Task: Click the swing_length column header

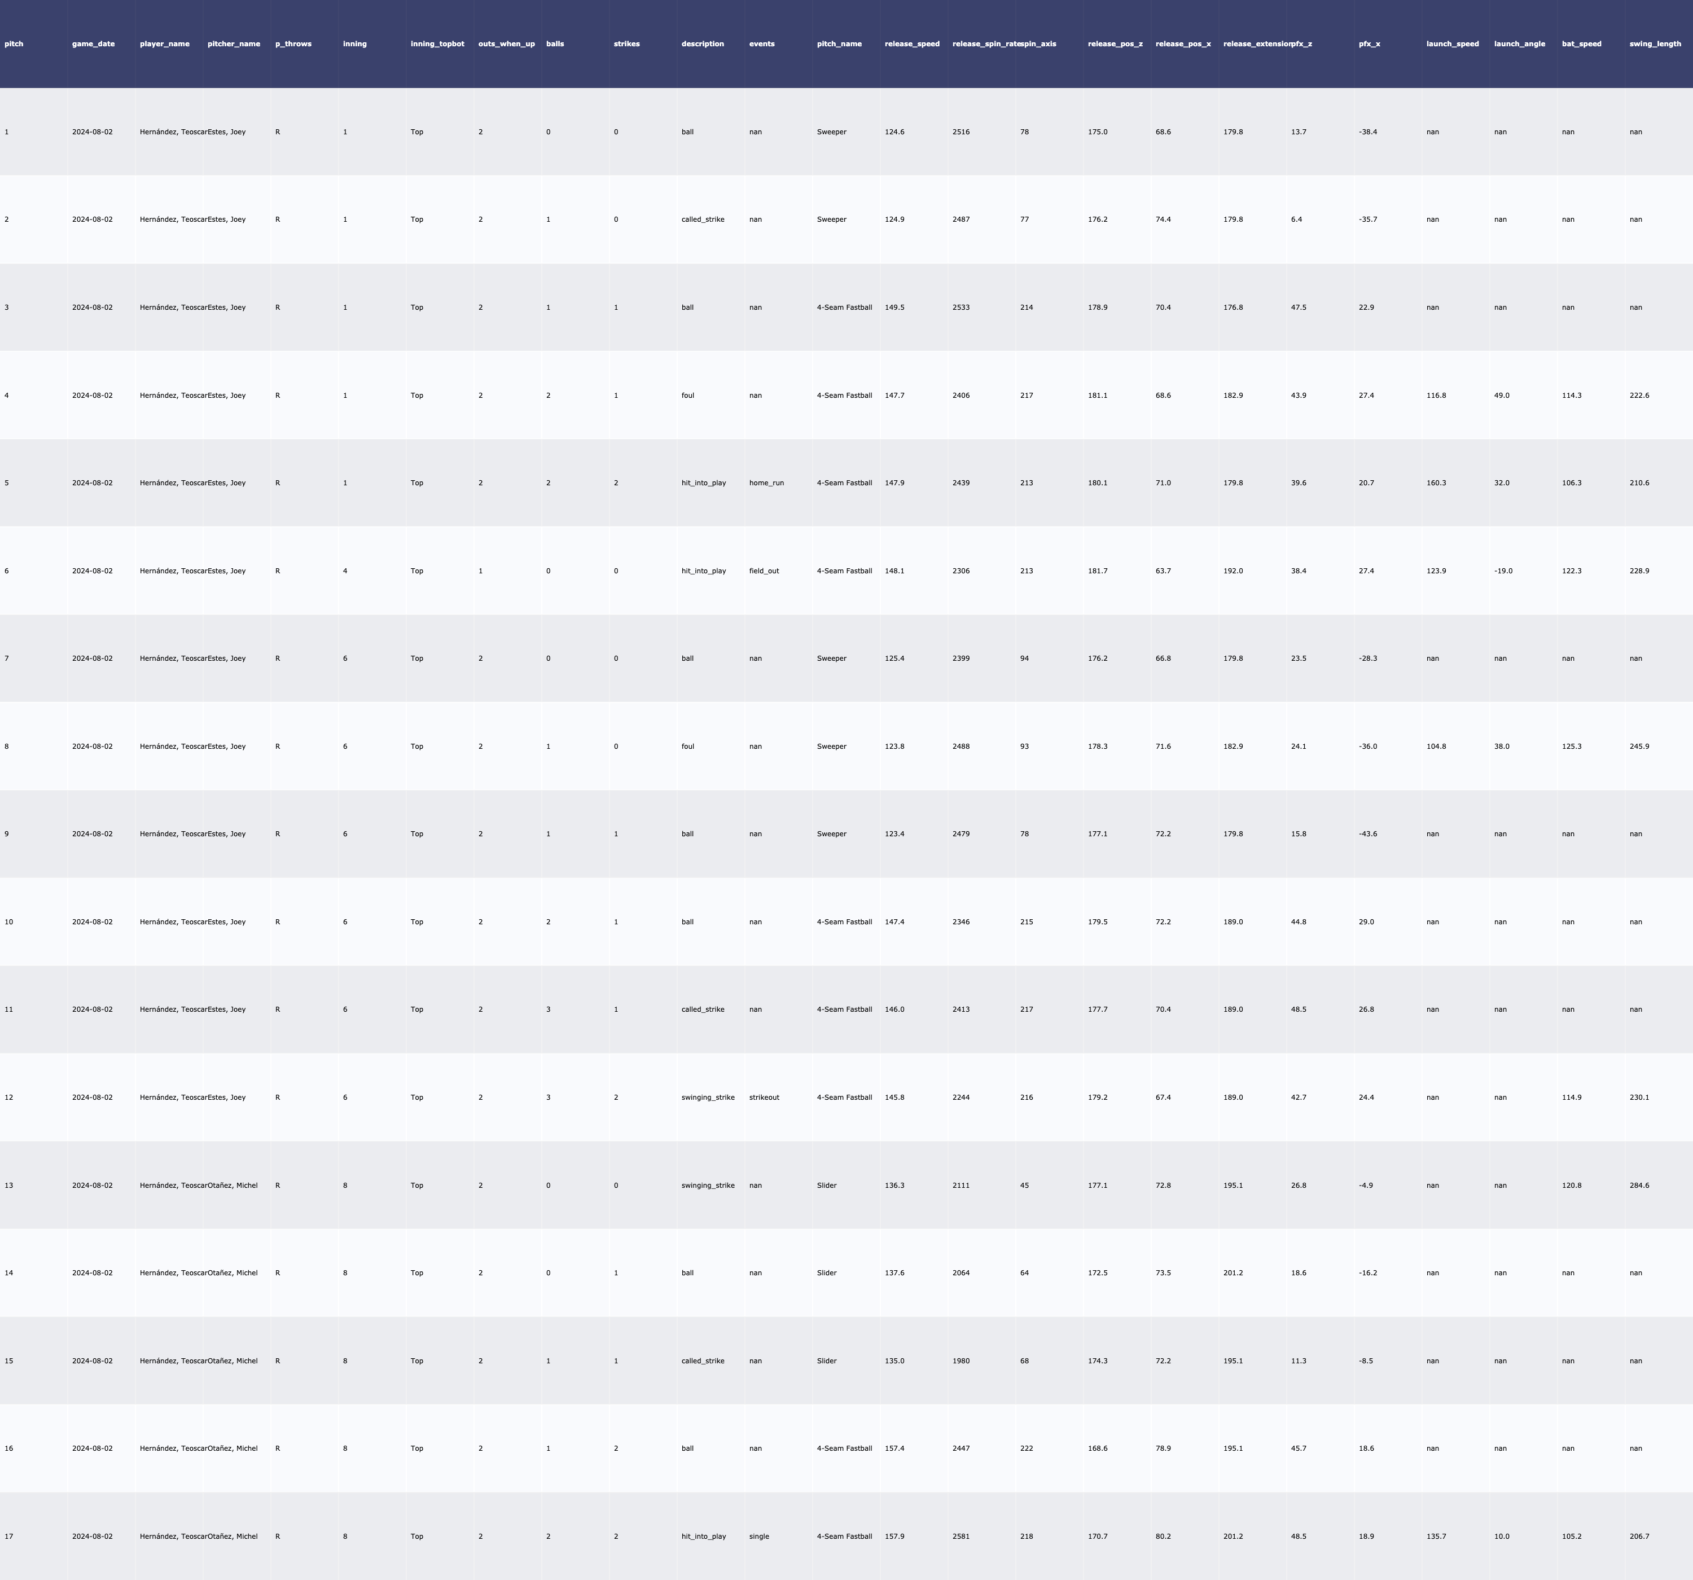Action: (x=1655, y=43)
